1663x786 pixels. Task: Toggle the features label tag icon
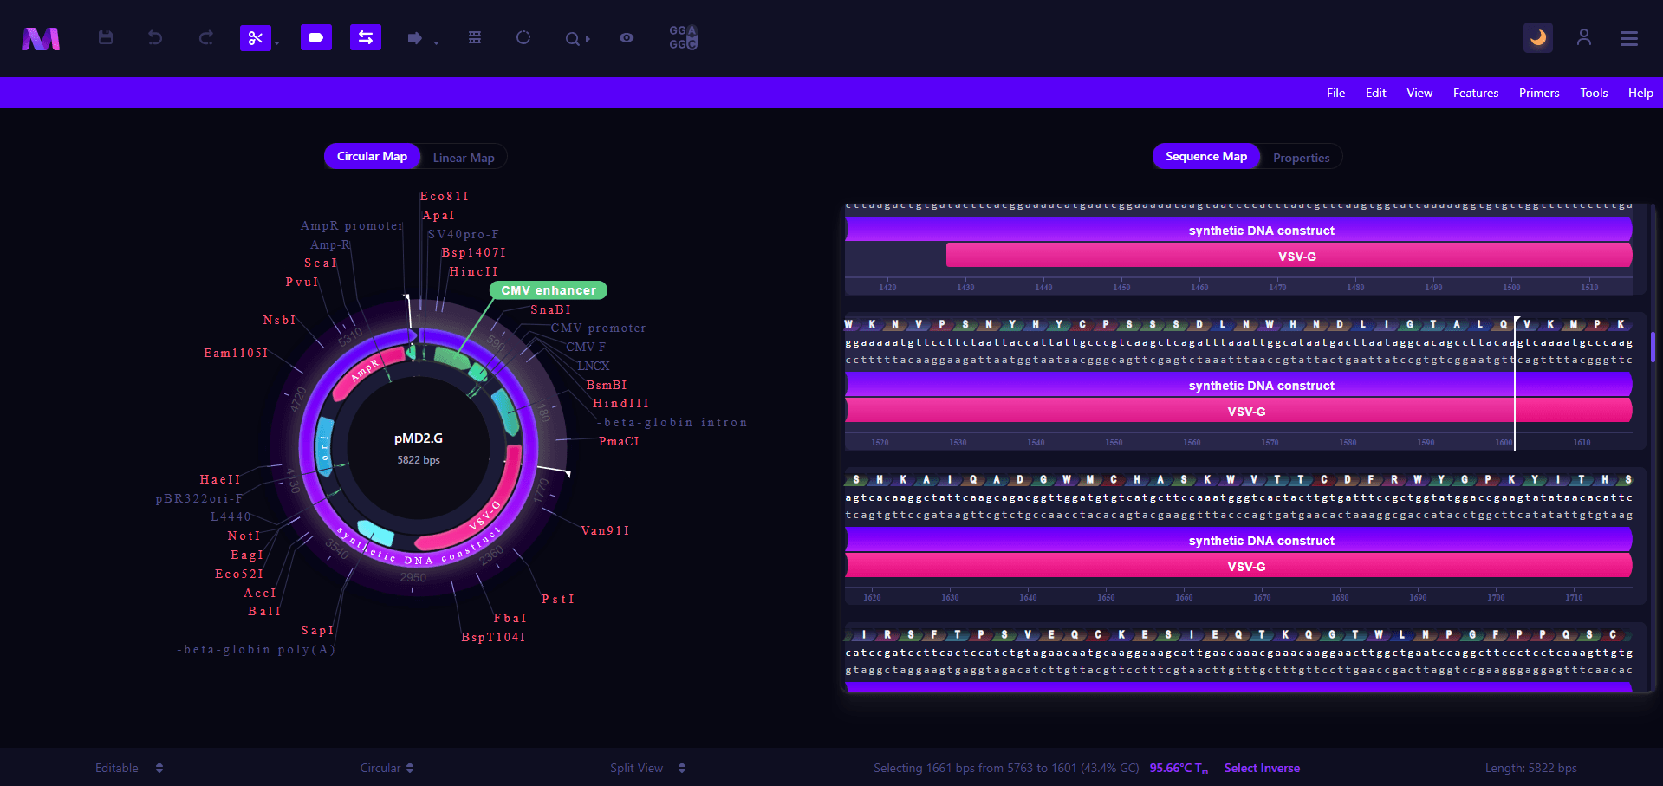[x=316, y=38]
